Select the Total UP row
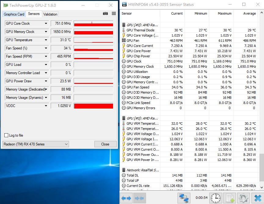The image size is (264, 204). tap(189, 181)
